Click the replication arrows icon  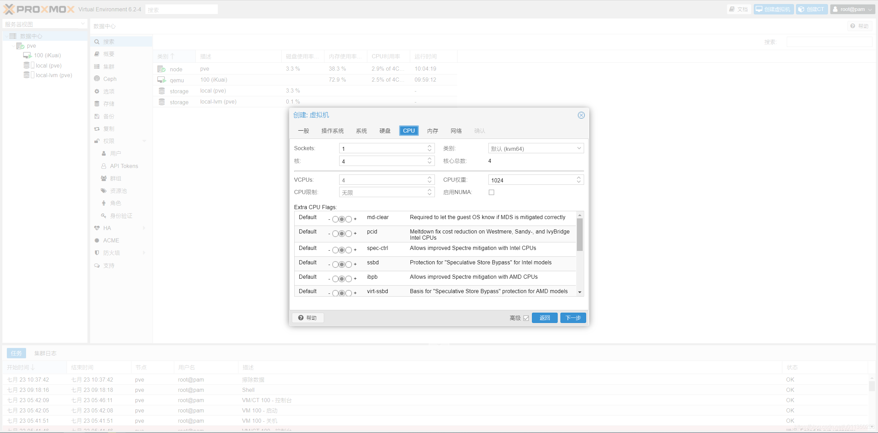(x=97, y=129)
